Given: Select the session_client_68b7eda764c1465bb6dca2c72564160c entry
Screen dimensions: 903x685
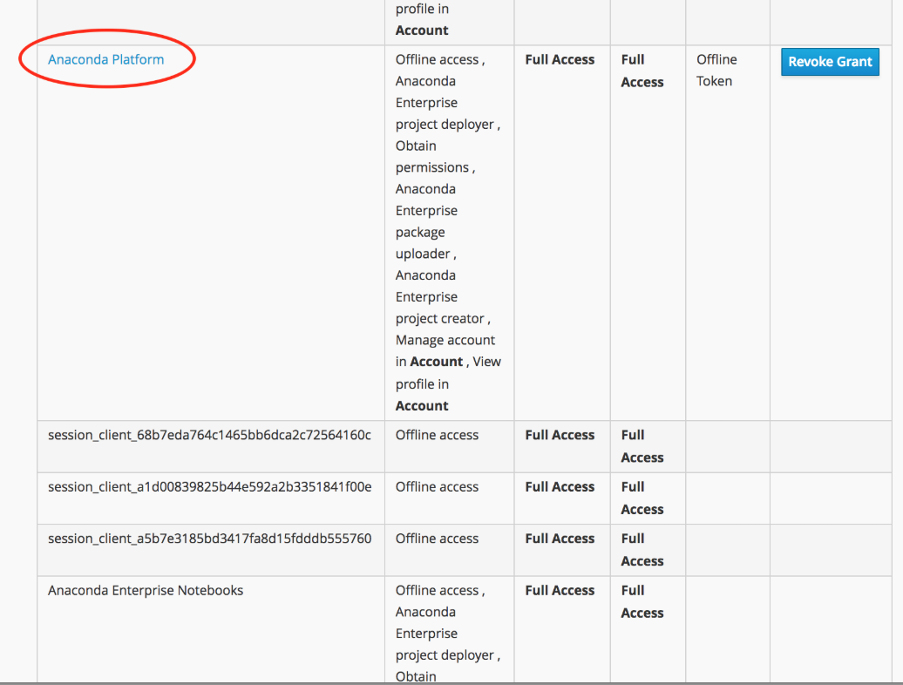Looking at the screenshot, I should click(209, 435).
